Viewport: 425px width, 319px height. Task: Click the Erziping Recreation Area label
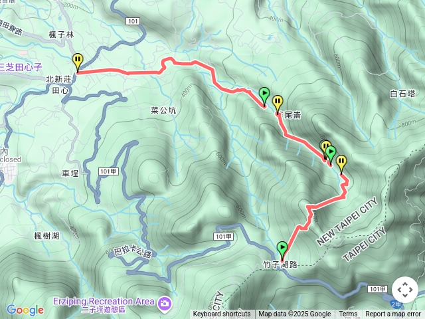point(104,301)
